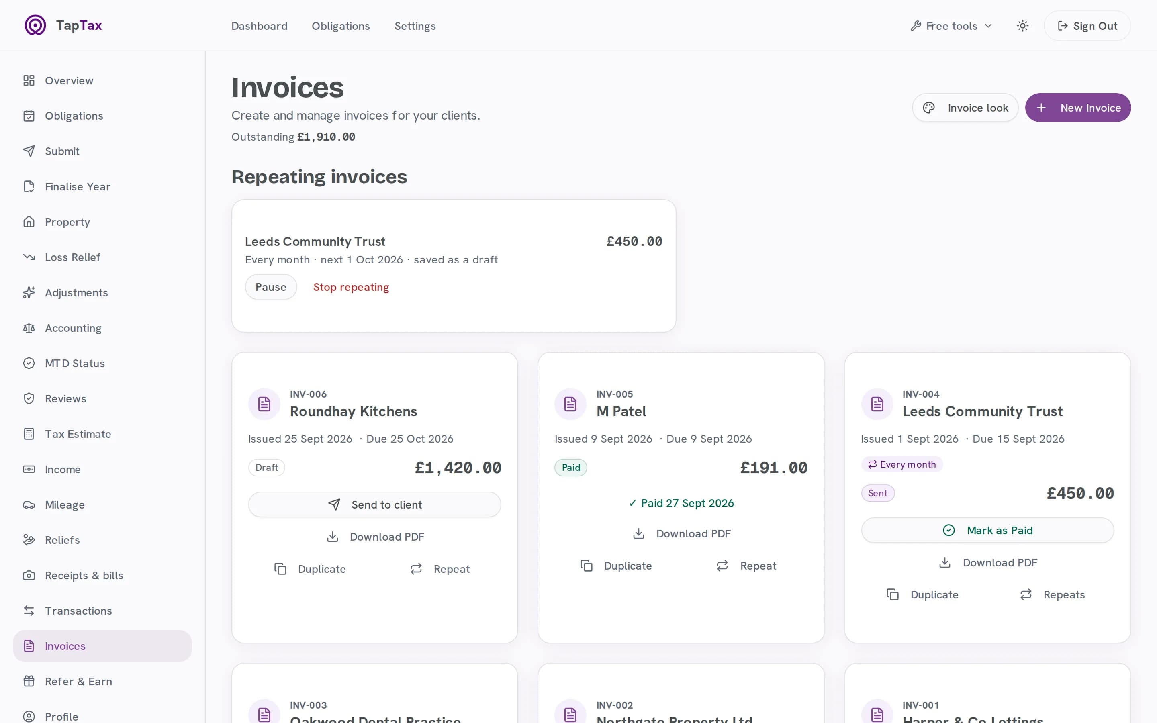Go to Submit in sidebar
This screenshot has height=723, width=1157.
tap(102, 151)
